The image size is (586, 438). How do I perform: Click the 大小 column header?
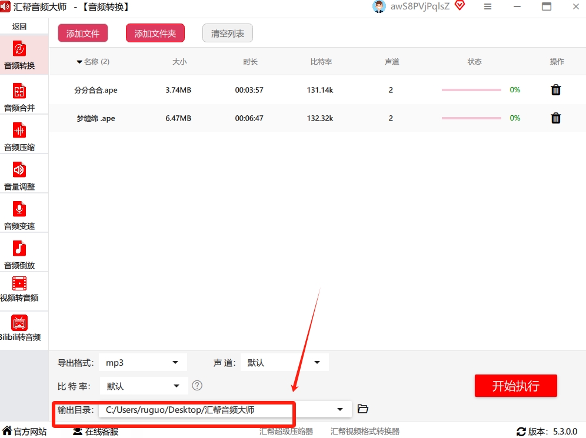(x=179, y=62)
